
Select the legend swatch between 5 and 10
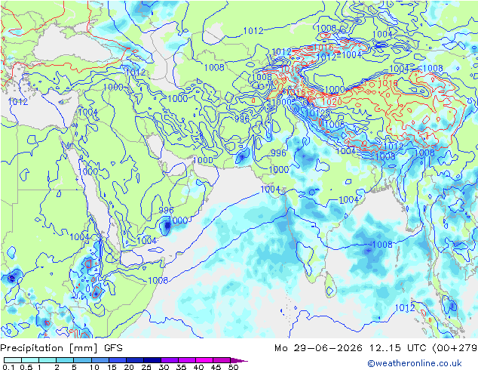click(x=82, y=360)
